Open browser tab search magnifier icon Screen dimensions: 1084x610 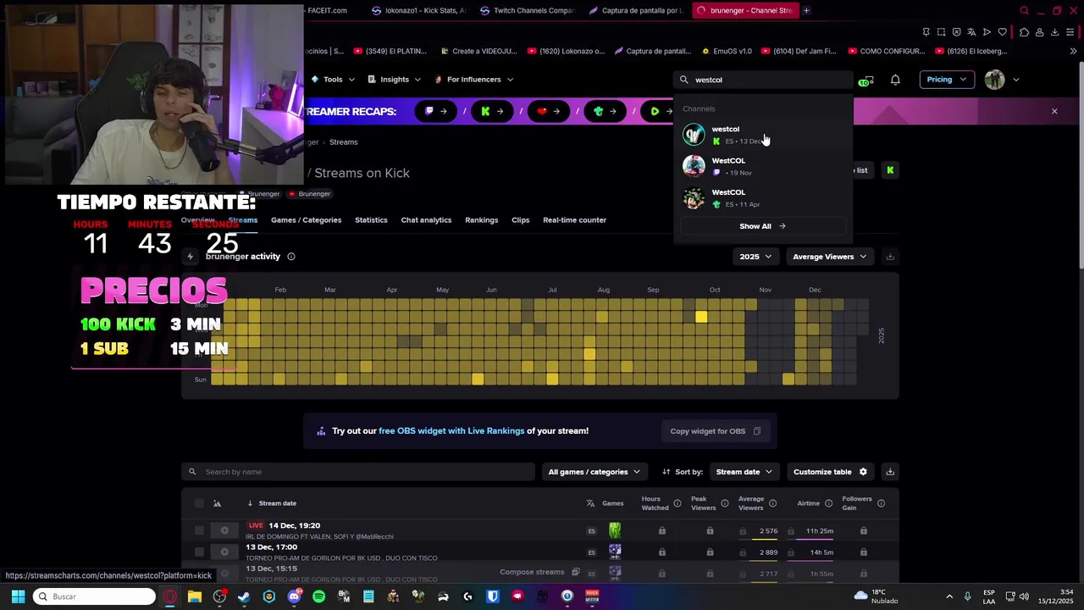(x=1024, y=11)
